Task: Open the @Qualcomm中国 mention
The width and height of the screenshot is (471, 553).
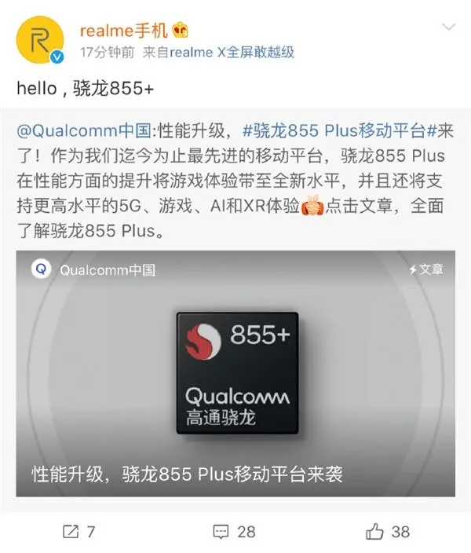Action: (x=84, y=130)
